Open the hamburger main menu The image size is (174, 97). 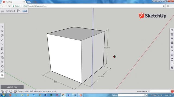pos(2,11)
